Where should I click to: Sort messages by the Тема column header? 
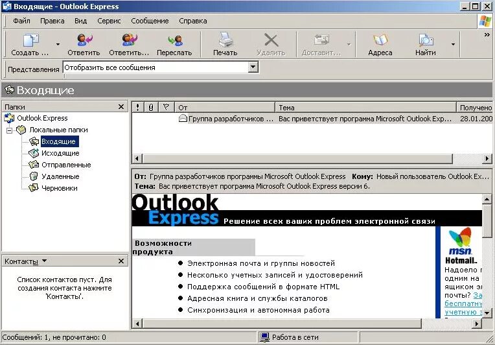(365, 108)
